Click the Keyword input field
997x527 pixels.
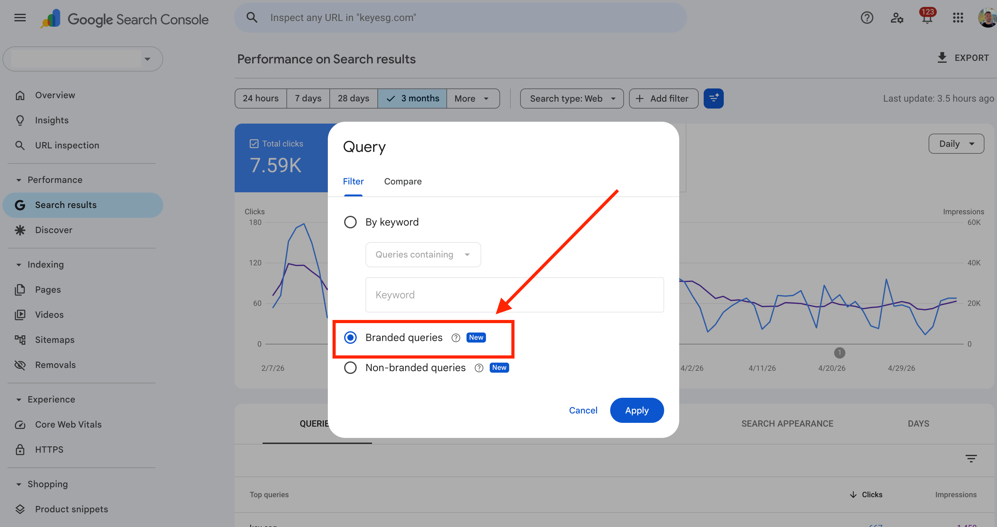pyautogui.click(x=514, y=295)
